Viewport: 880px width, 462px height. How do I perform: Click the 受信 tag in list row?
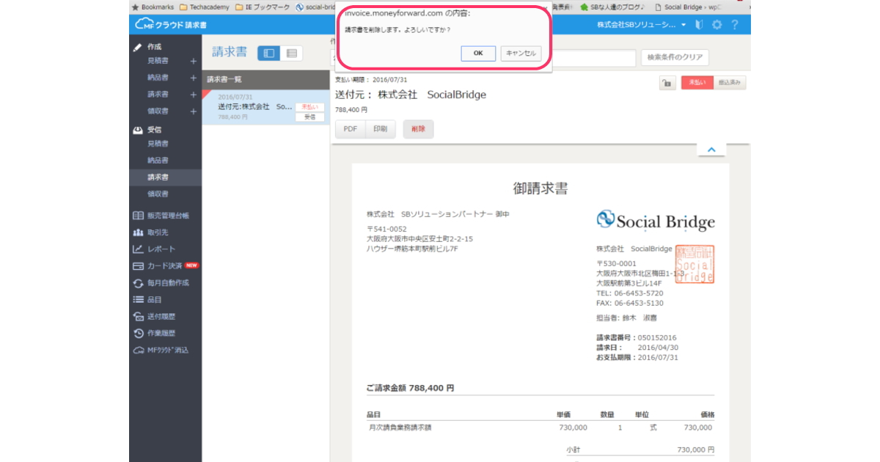[x=309, y=117]
